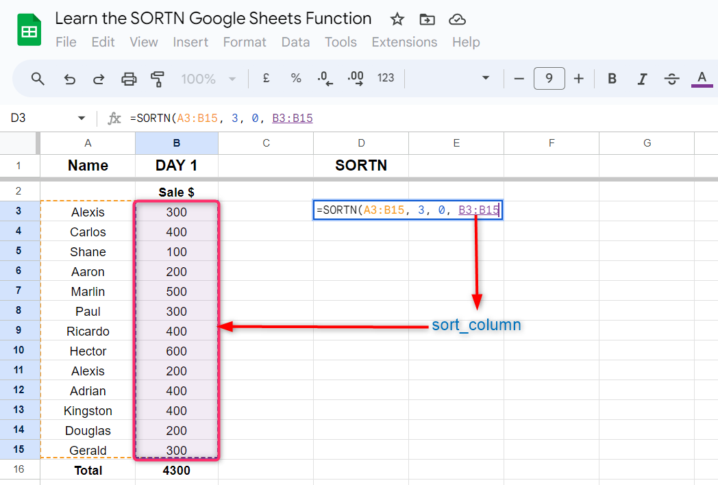Click the cell containing 'Douglas'

point(88,430)
